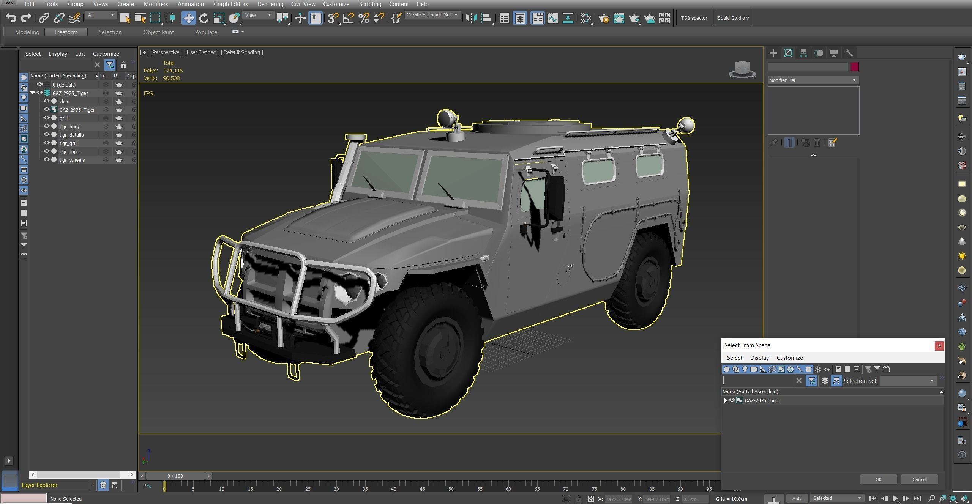Image resolution: width=972 pixels, height=504 pixels.
Task: Click OK in Select From Scene
Action: [878, 479]
